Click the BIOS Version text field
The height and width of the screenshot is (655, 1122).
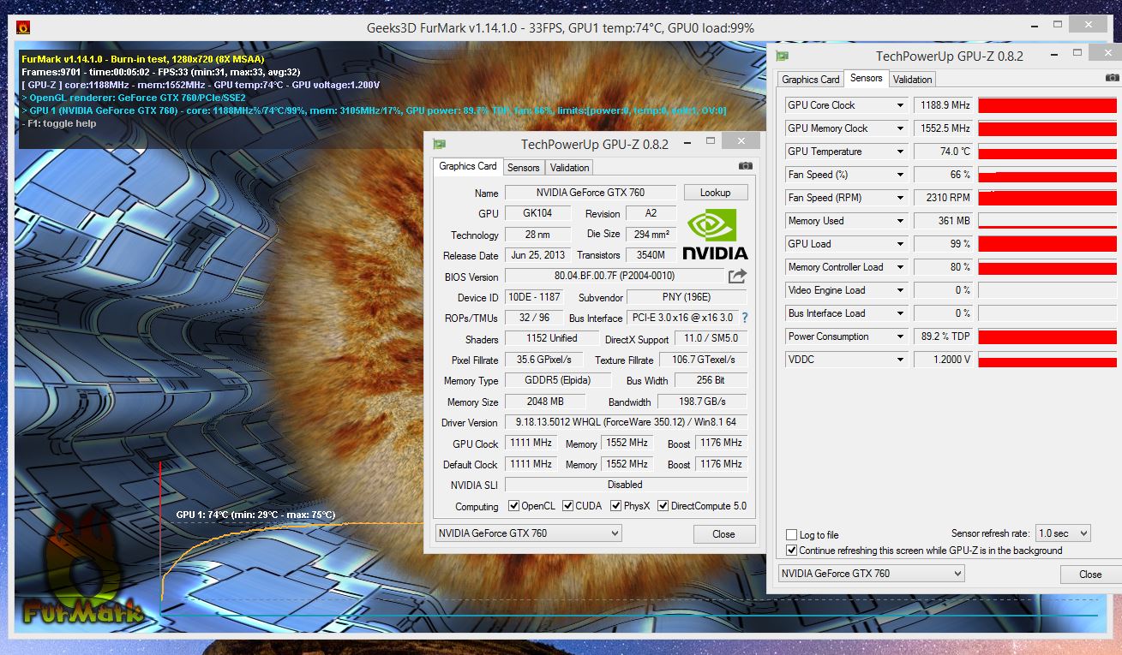614,276
